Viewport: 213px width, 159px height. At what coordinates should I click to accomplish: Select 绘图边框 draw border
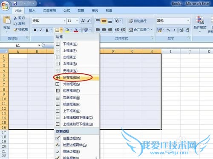click(x=77, y=138)
